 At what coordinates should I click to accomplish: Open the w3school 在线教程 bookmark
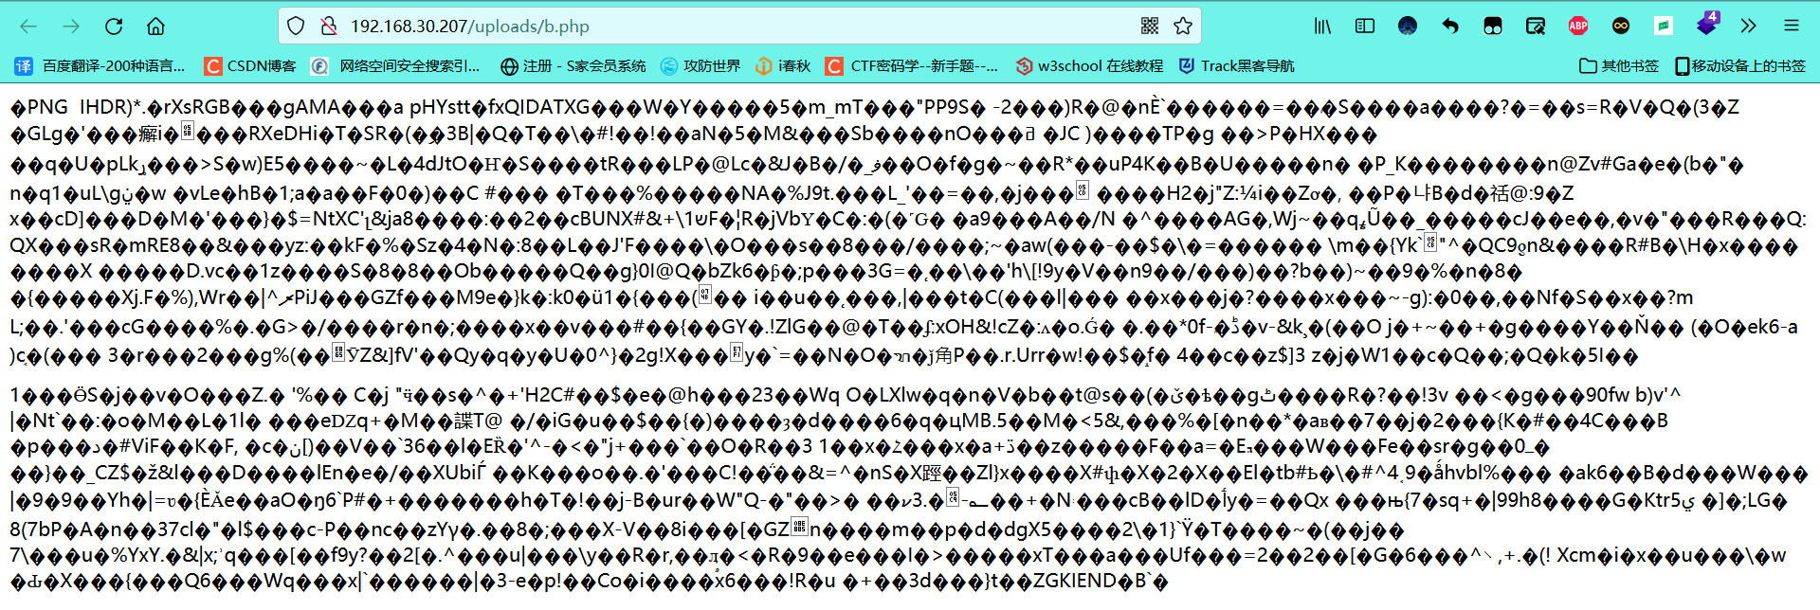1089,66
